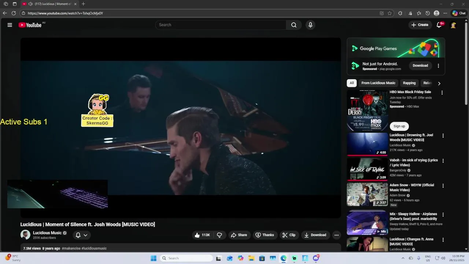Create a Clip of the video
The image size is (469, 264).
[289, 235]
